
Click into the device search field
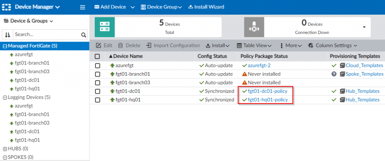47,35
